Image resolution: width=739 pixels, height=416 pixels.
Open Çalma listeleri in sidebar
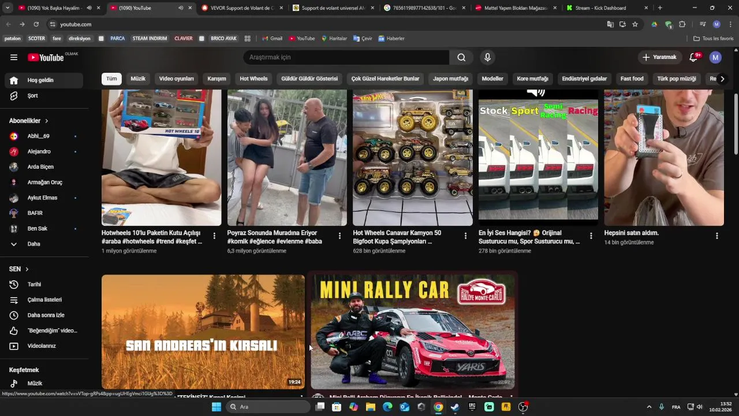coord(44,300)
